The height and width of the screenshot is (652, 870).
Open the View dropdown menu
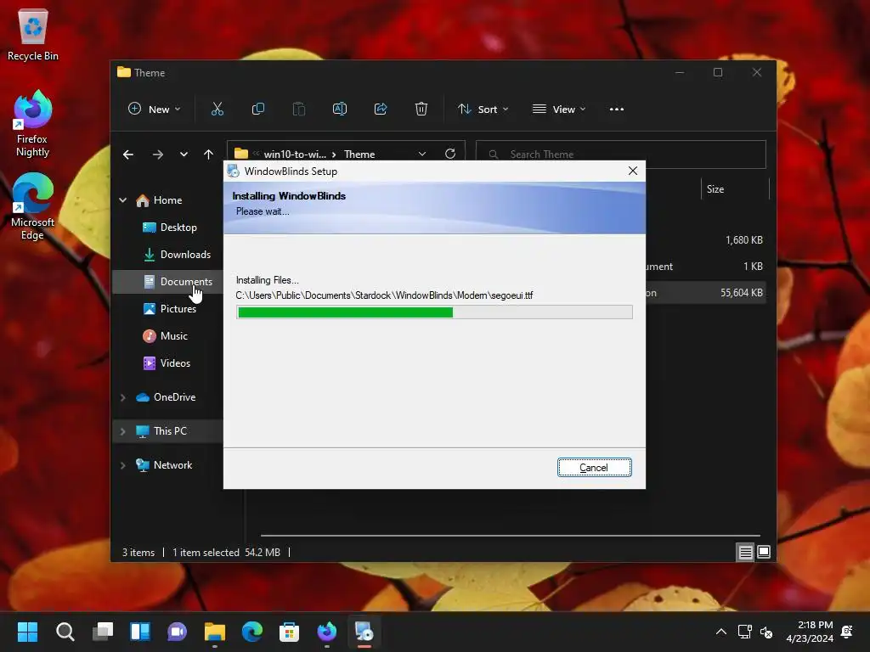559,110
